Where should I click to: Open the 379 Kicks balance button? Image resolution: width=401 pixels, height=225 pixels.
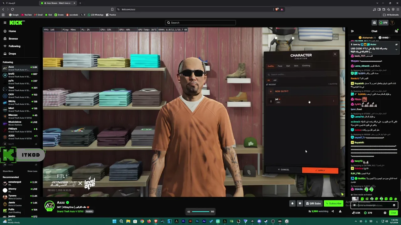click(x=383, y=22)
